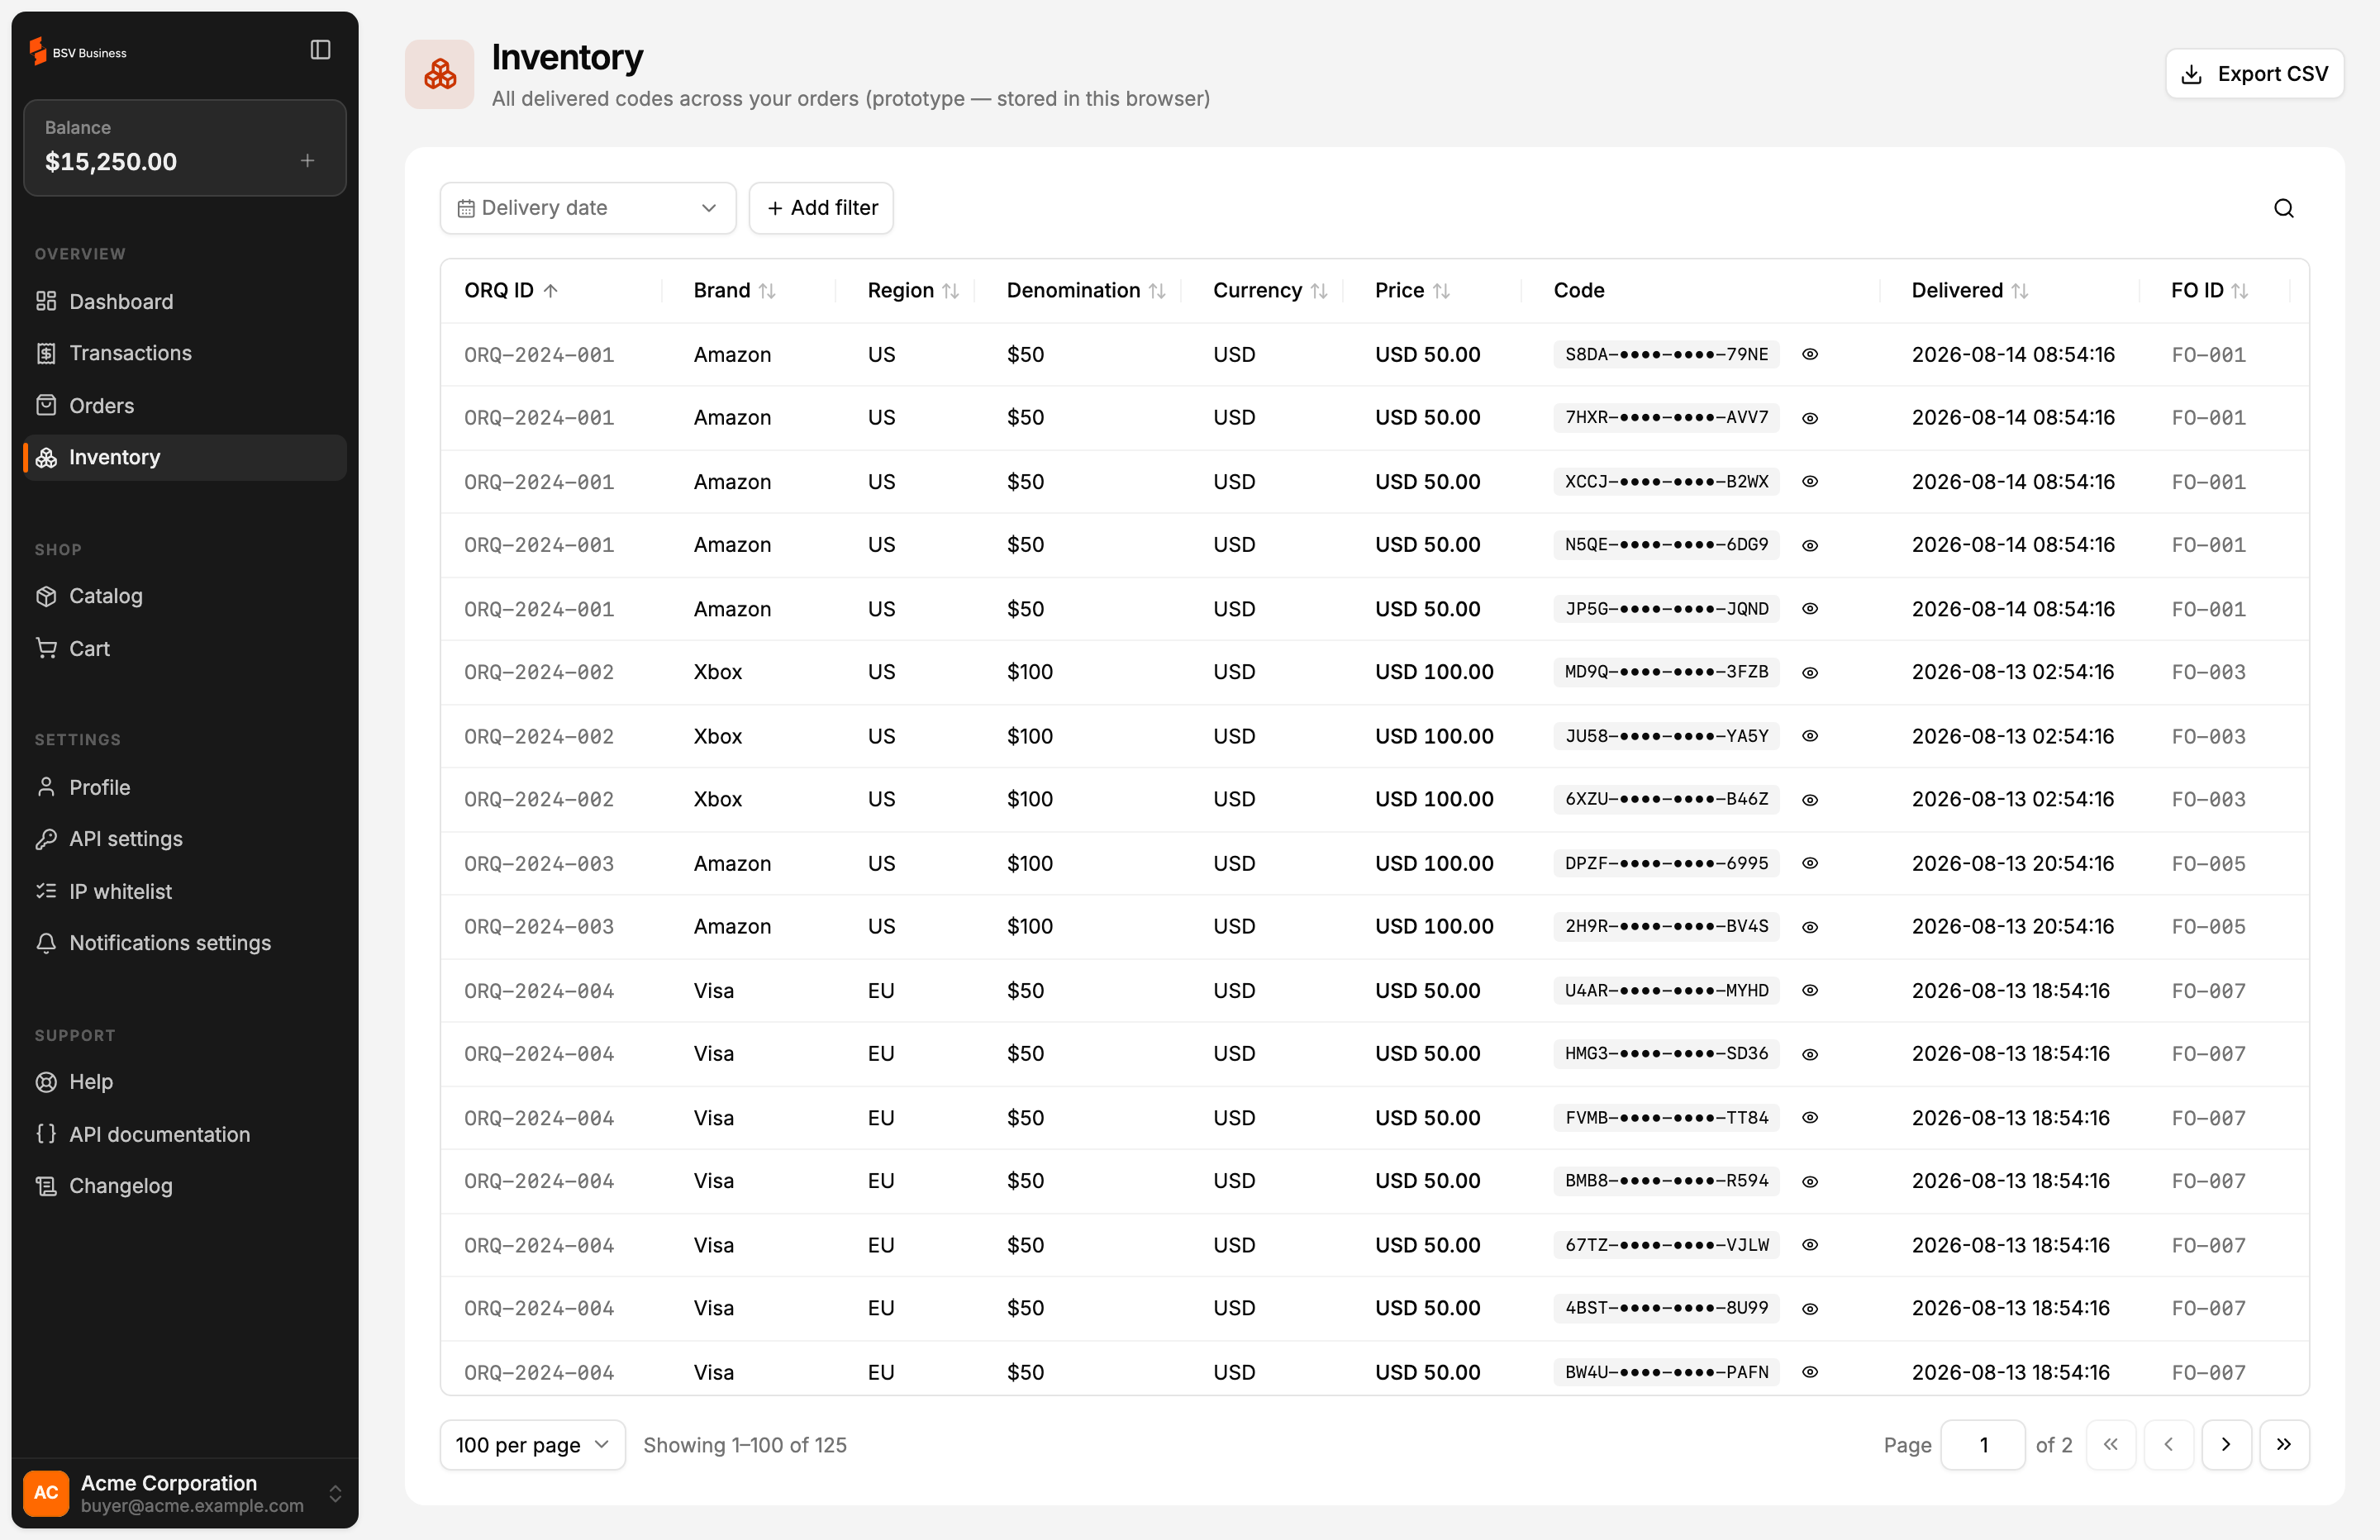Open Notifications settings
2380x1540 pixels.
tap(185, 943)
